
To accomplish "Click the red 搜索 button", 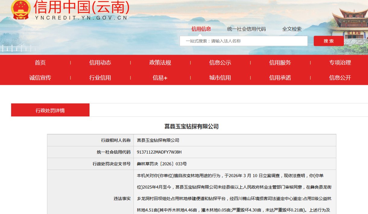I will [x=329, y=41].
